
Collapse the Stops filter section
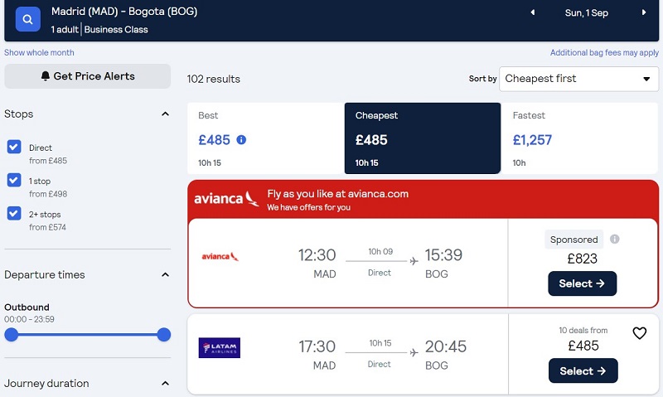[x=165, y=114]
